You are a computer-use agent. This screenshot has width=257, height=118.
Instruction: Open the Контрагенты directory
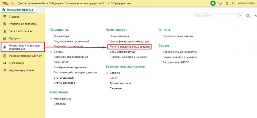coord(62,99)
